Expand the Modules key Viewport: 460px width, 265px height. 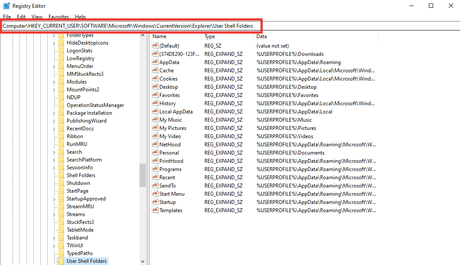[x=54, y=82]
